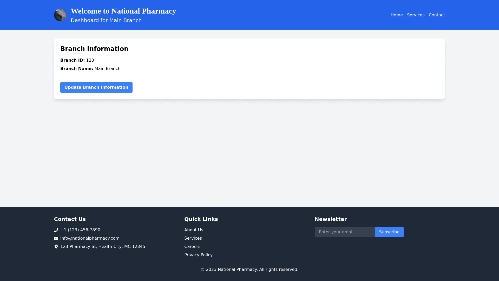Focus the Enter your email field
This screenshot has height=281, width=499.
345,232
